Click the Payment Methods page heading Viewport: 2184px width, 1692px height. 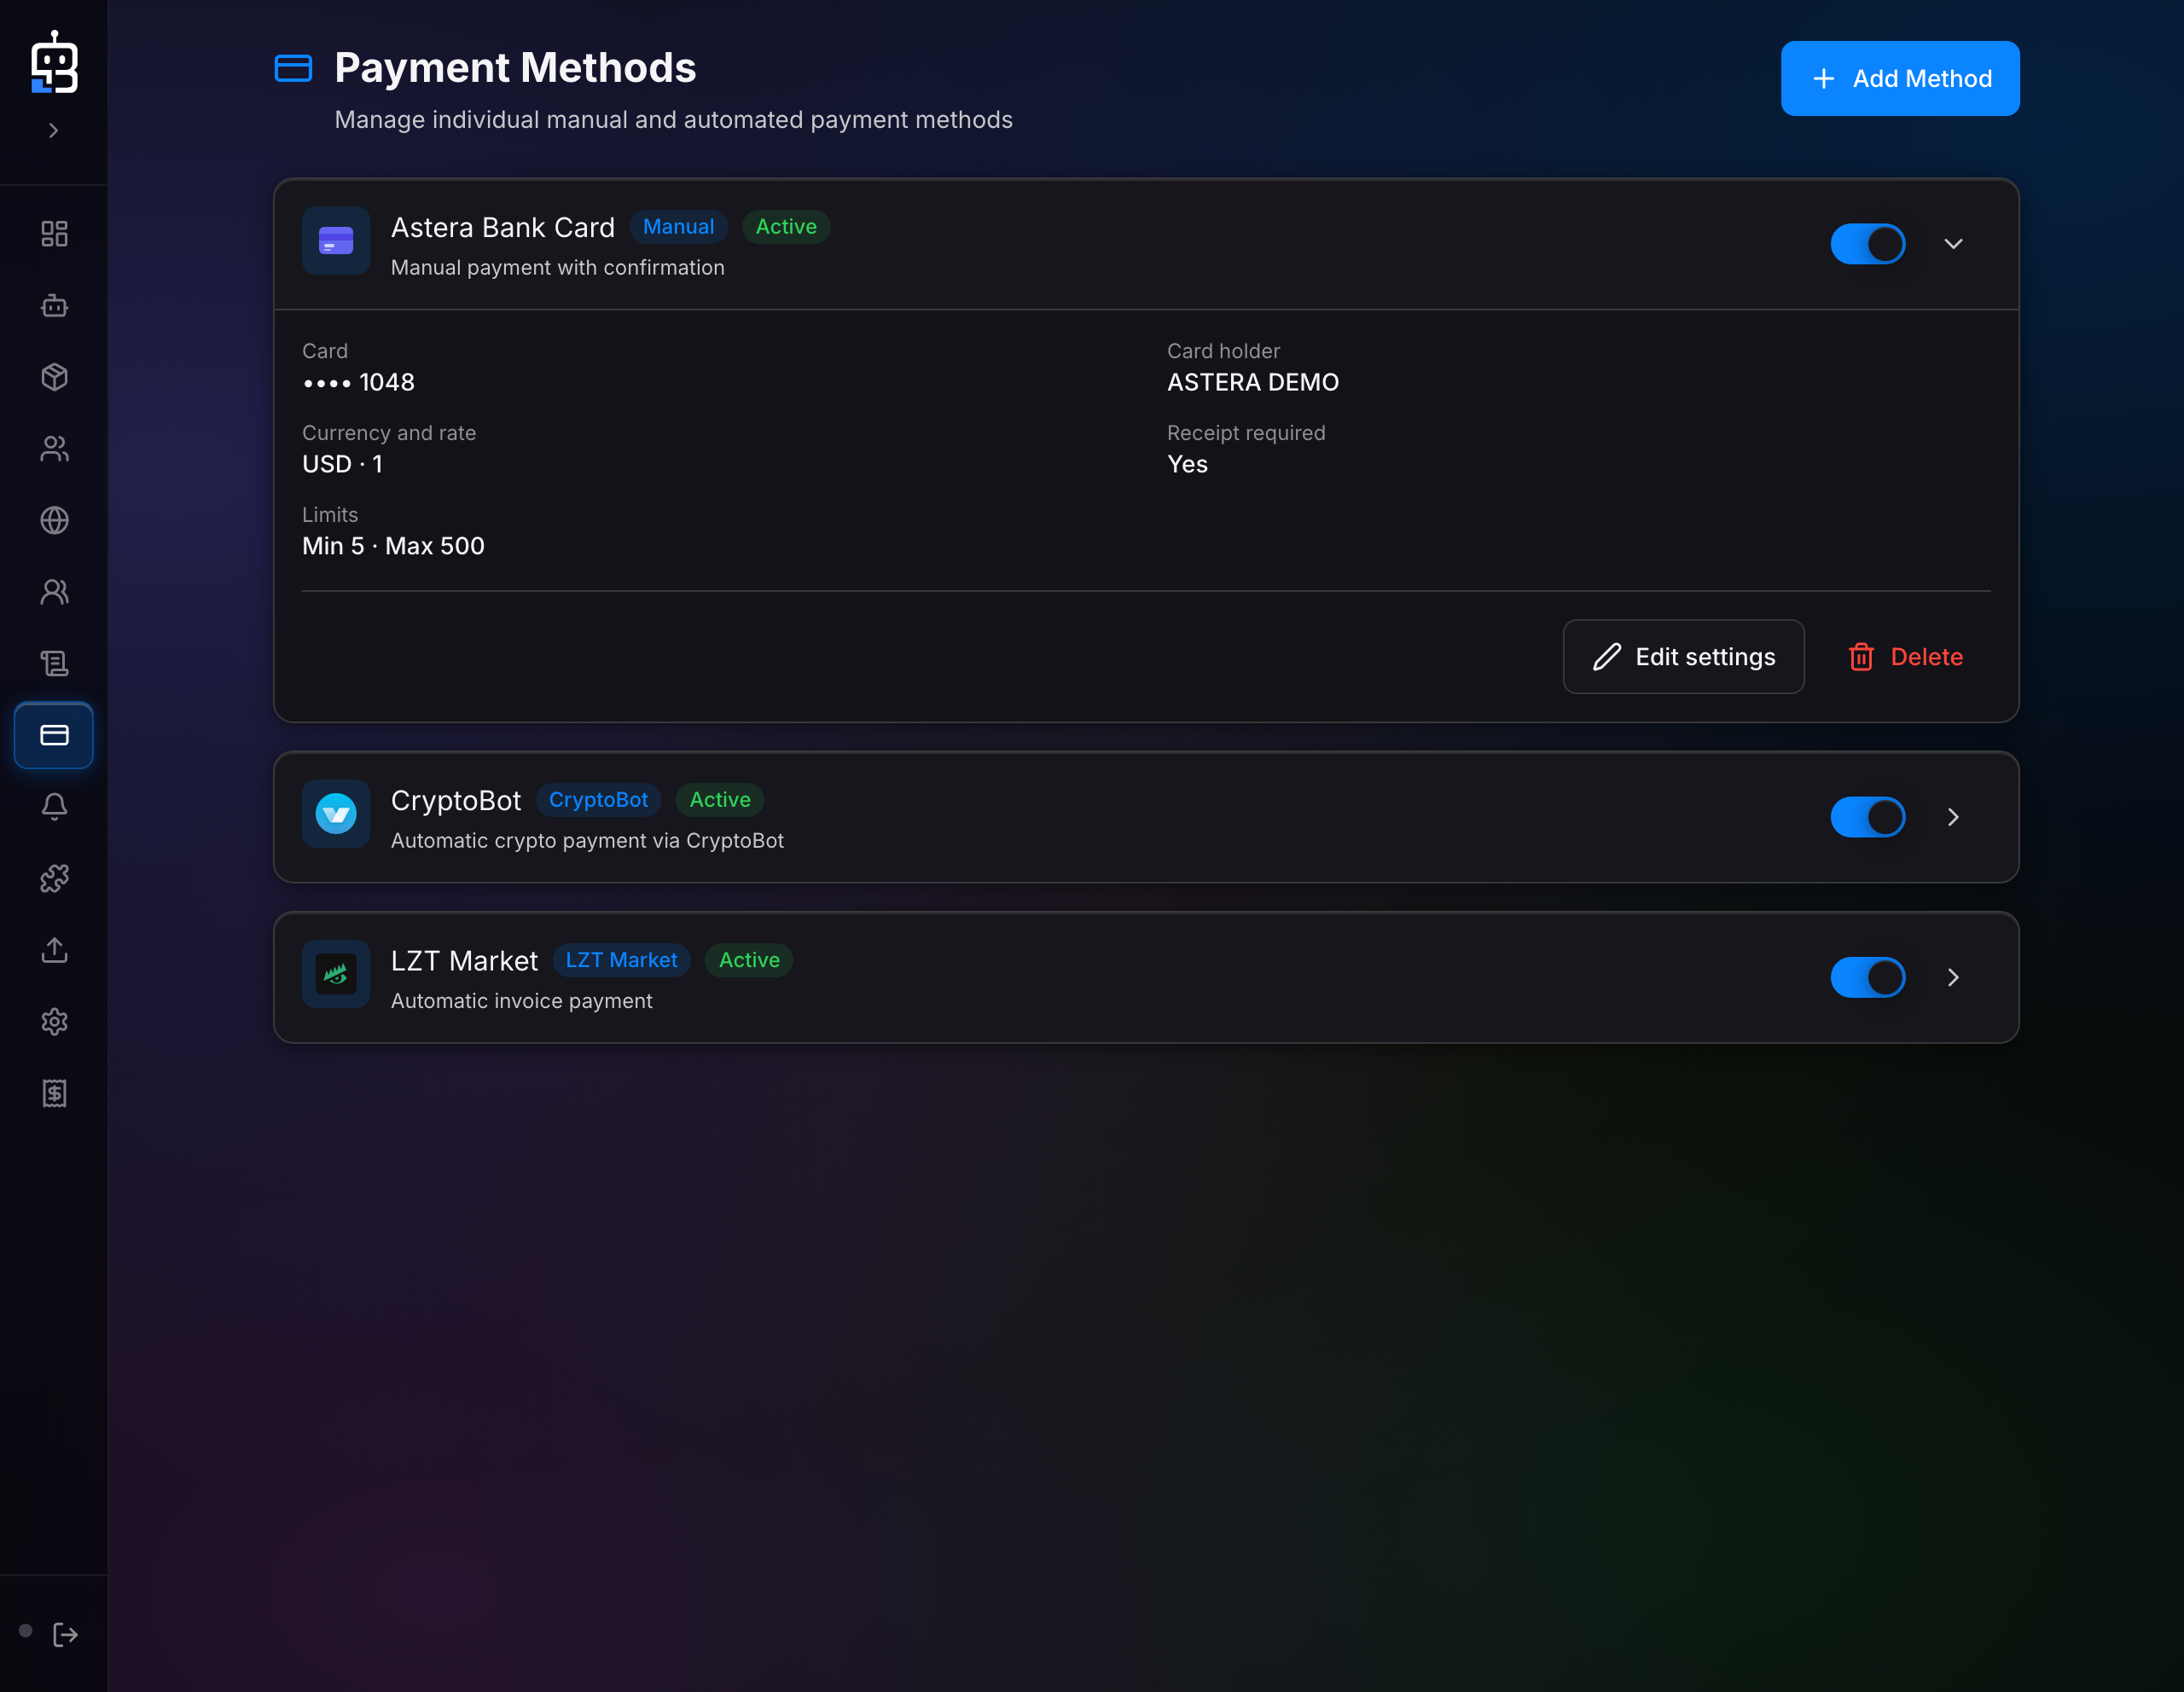click(515, 68)
